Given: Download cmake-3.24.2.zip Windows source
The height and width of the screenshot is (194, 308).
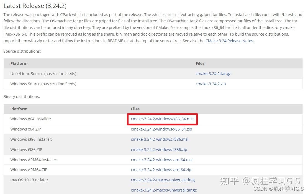Looking at the screenshot, I should [x=211, y=84].
